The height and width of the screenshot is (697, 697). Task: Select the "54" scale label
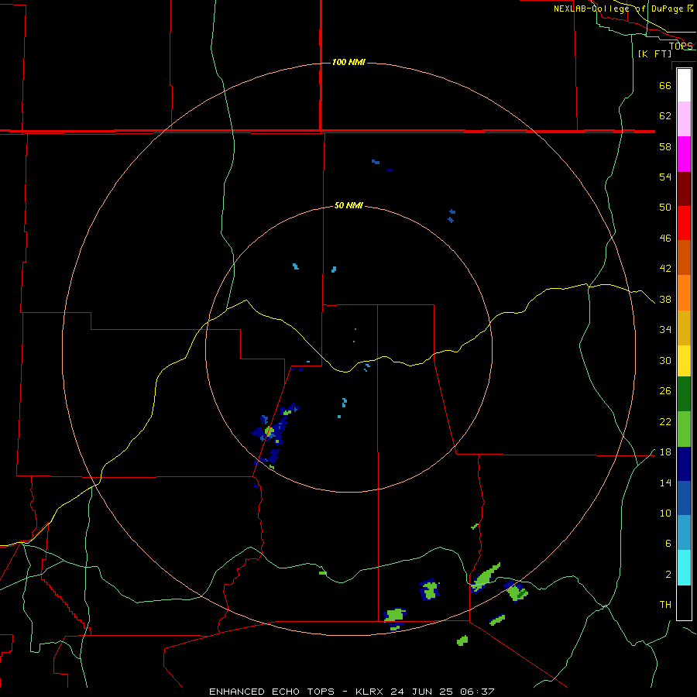665,177
